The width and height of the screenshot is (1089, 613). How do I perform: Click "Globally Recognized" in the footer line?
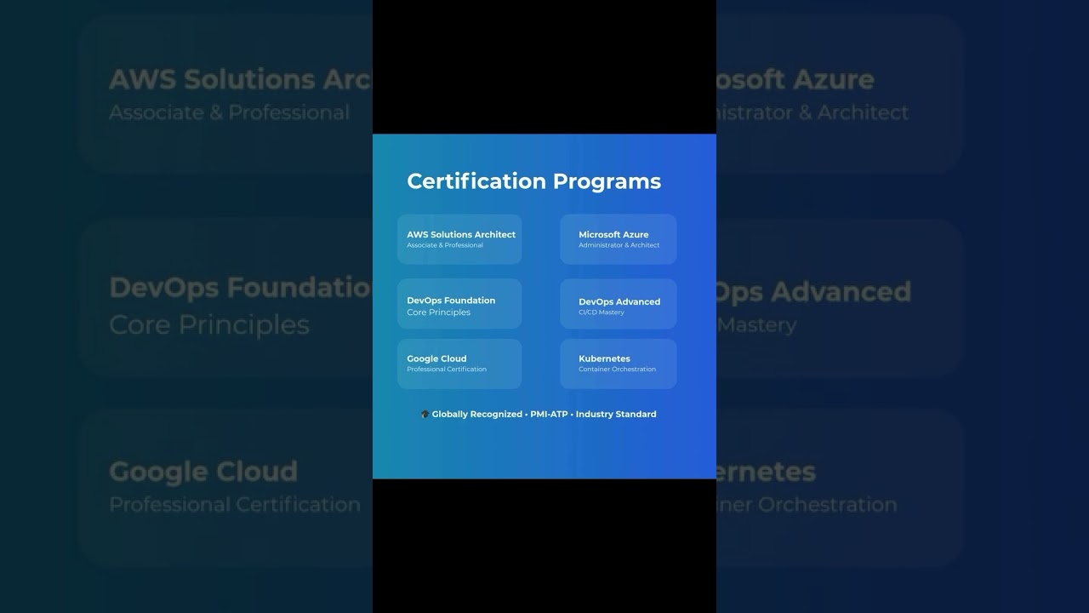click(x=477, y=415)
